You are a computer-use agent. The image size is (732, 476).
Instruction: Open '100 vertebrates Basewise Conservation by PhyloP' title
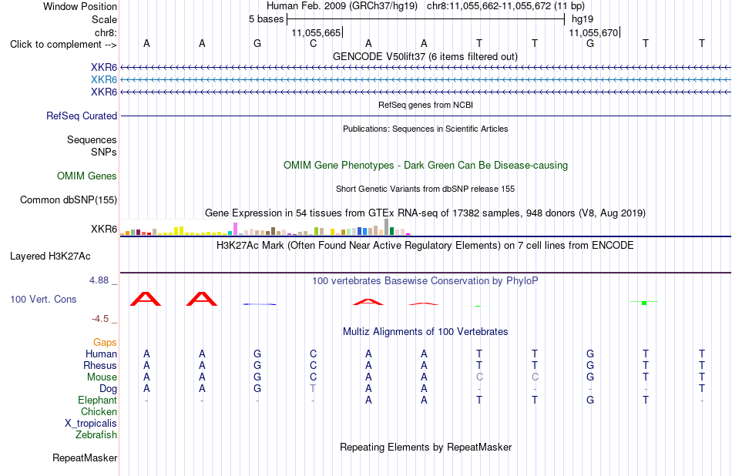(425, 280)
